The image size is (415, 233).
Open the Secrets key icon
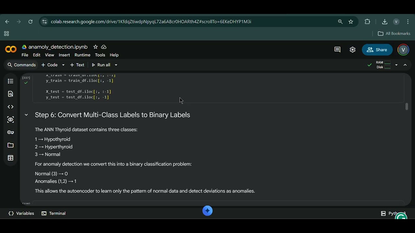click(10, 132)
